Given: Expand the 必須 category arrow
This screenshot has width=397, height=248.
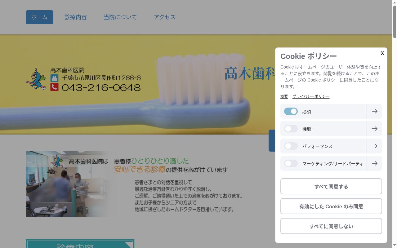Looking at the screenshot, I should tap(374, 111).
